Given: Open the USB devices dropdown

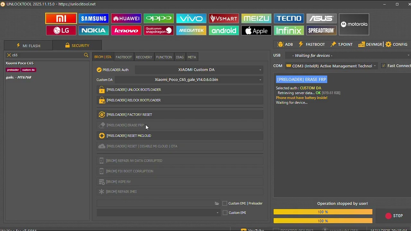Looking at the screenshot, I should (x=348, y=56).
